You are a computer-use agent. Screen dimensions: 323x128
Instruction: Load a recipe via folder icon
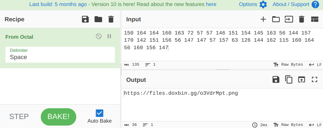pos(98,19)
